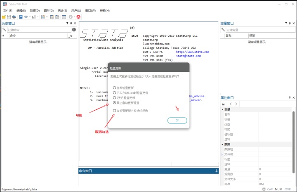297x192 pixels.
Task: Open the 数据(D) menu
Action: tap(35, 11)
